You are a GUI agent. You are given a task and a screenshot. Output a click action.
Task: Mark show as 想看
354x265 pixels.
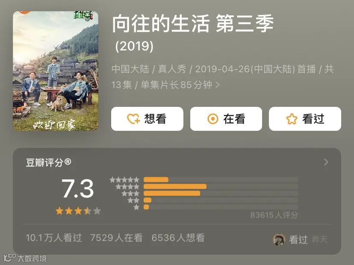147,119
